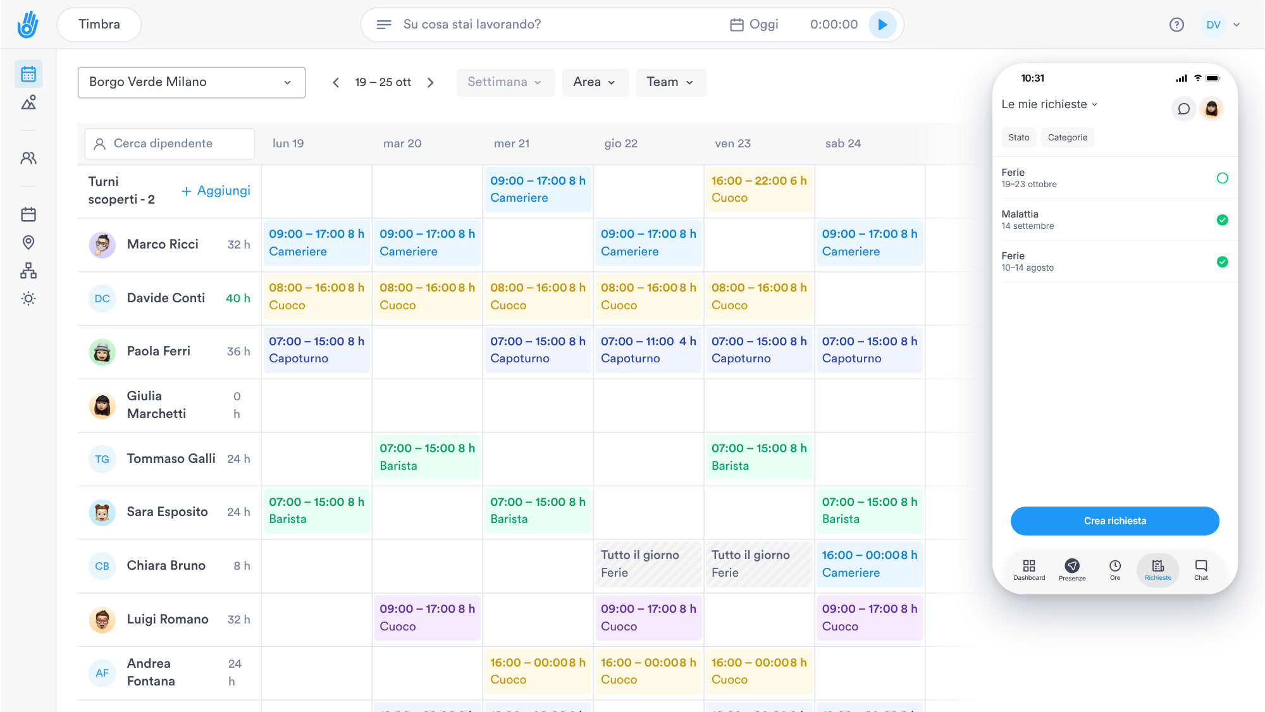
Task: Click Paola Ferri's avatar
Action: pos(102,352)
